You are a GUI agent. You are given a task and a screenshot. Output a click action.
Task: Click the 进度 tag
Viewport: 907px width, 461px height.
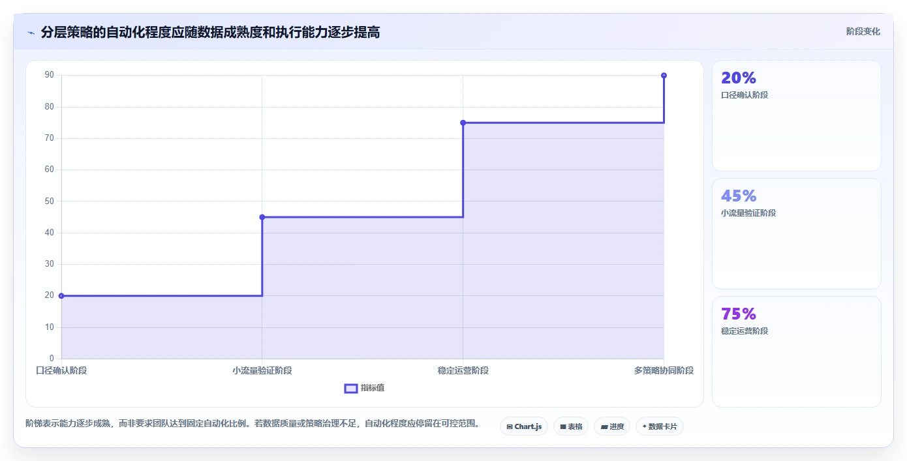coord(612,426)
